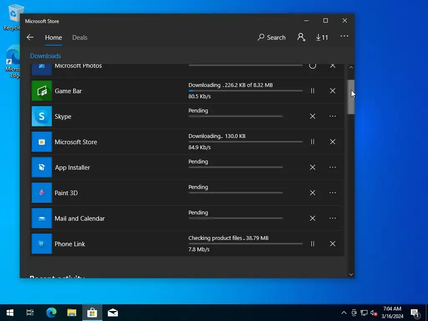This screenshot has height=321, width=428.
Task: Cancel the Phone Link download
Action: point(332,244)
